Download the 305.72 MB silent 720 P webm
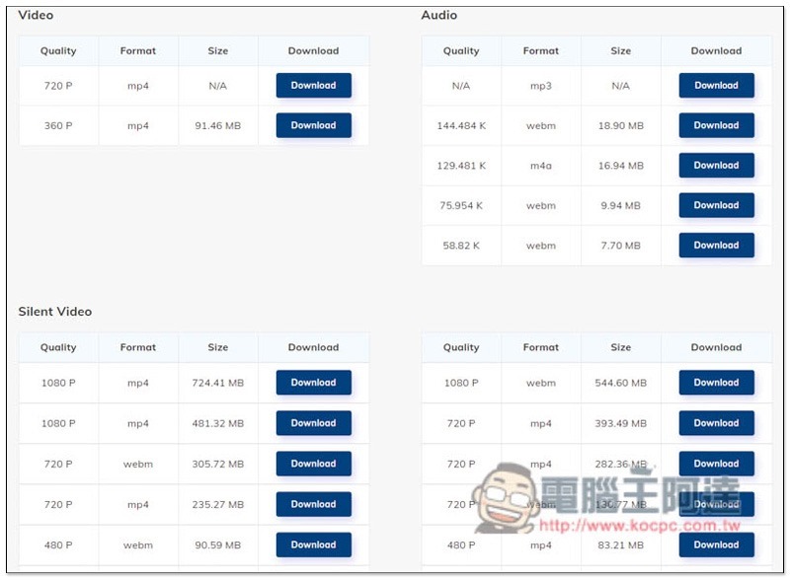The height and width of the screenshot is (580, 790). click(313, 464)
